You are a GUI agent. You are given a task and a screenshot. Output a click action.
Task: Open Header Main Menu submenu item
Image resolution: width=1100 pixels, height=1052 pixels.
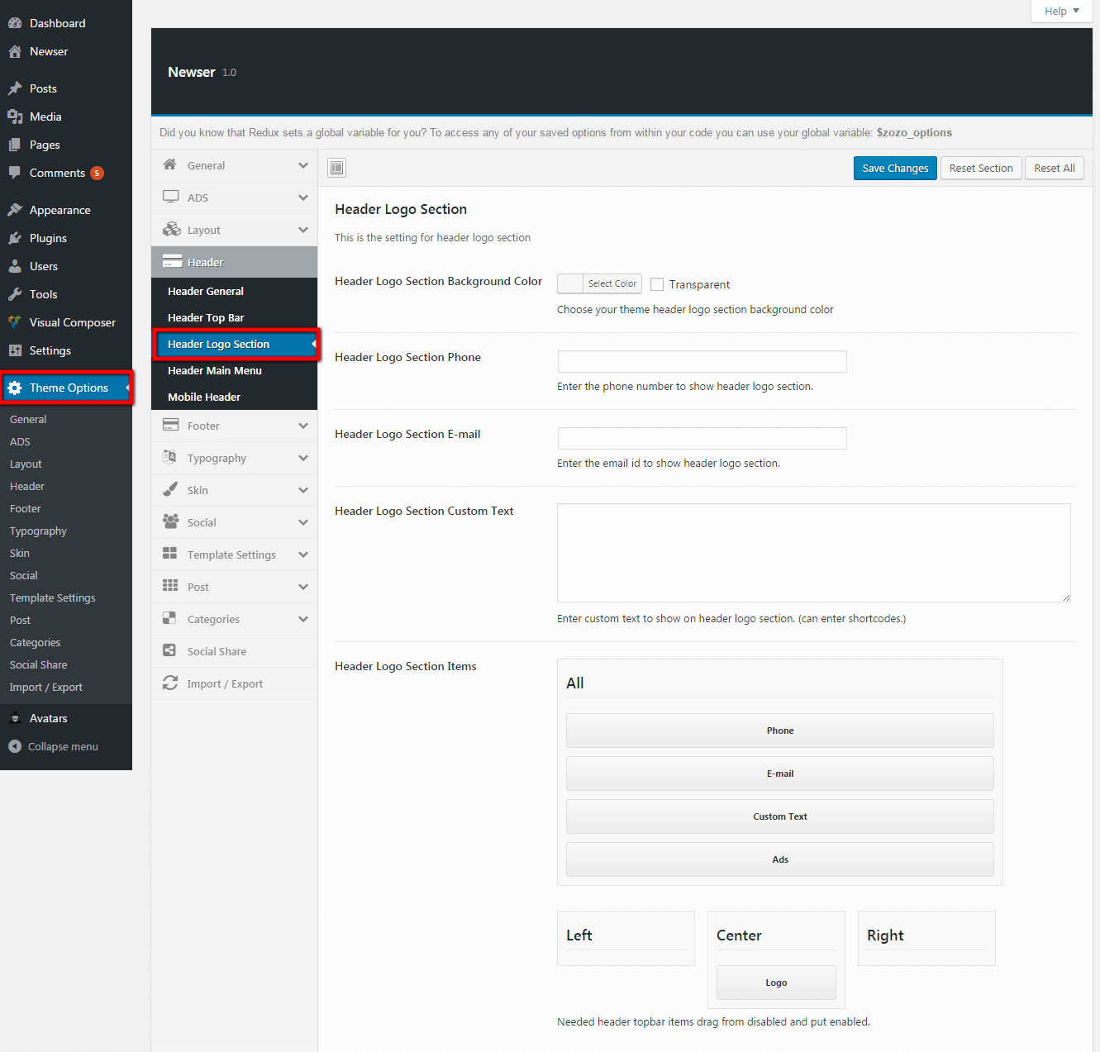(215, 370)
